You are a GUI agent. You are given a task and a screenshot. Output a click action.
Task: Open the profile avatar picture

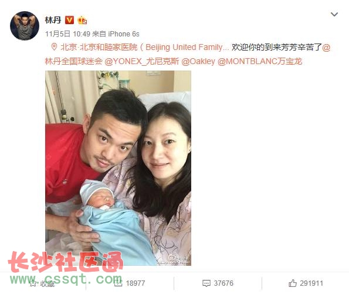(25, 26)
